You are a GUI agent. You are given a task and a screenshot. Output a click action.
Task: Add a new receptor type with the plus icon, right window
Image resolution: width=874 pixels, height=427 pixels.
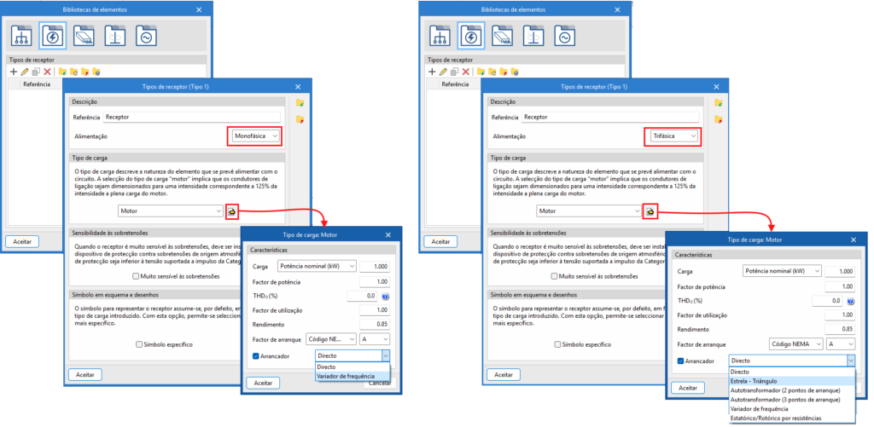point(432,72)
